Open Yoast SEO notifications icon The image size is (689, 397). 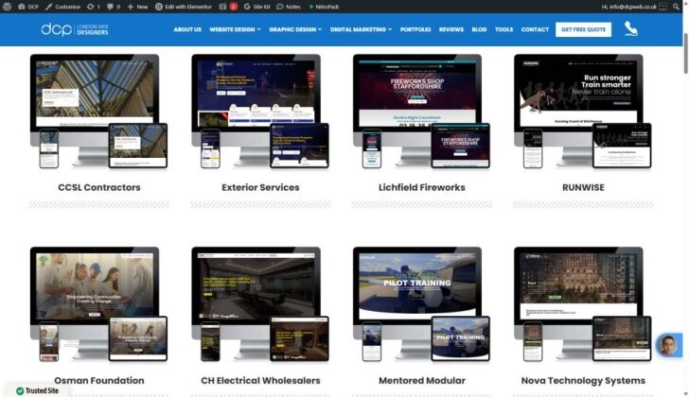(228, 7)
